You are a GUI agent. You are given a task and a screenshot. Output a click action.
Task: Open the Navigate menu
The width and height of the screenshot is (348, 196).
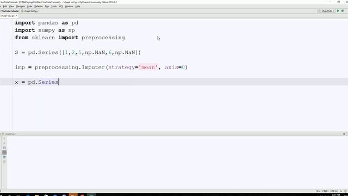pos(20,7)
